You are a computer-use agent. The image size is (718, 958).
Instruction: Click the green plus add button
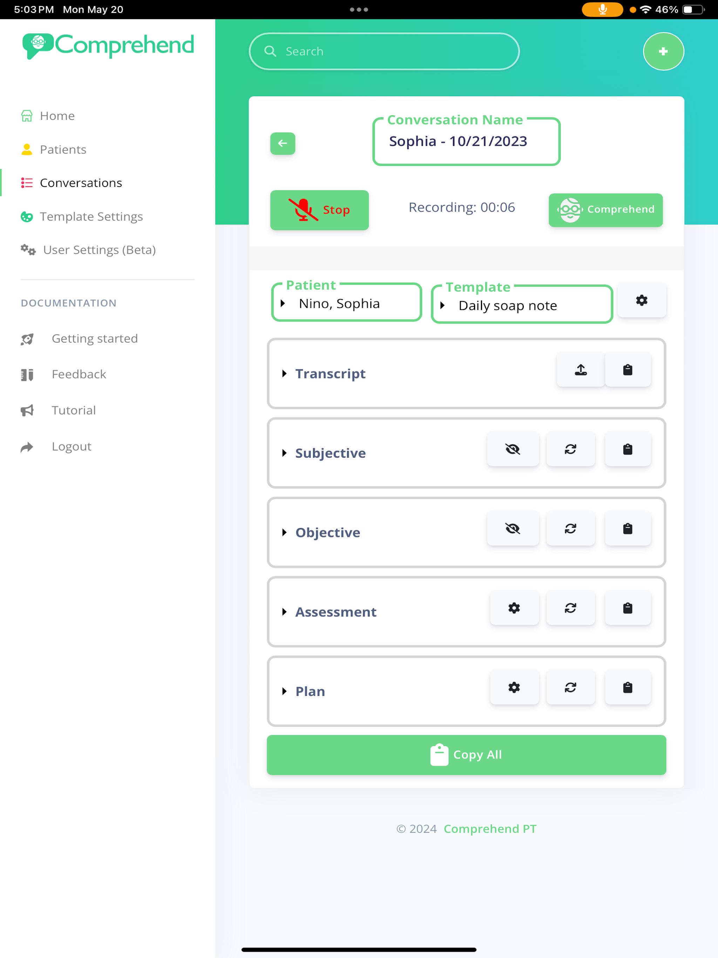[663, 52]
